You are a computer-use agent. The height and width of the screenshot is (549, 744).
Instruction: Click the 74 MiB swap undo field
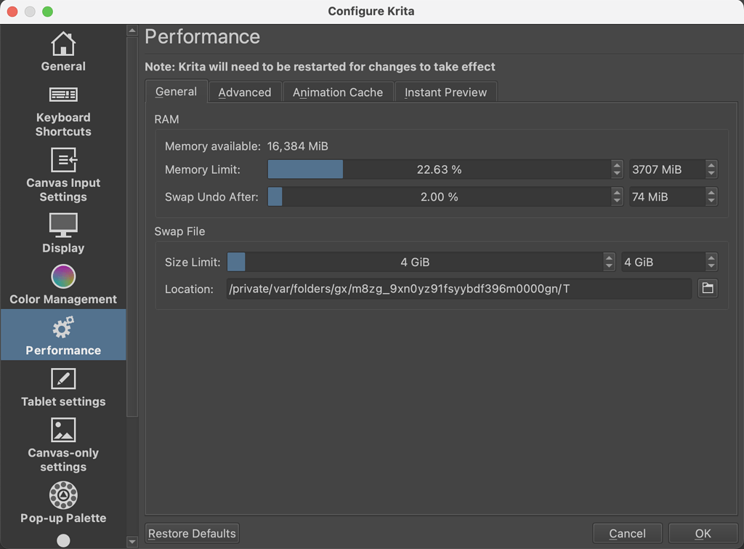click(667, 196)
